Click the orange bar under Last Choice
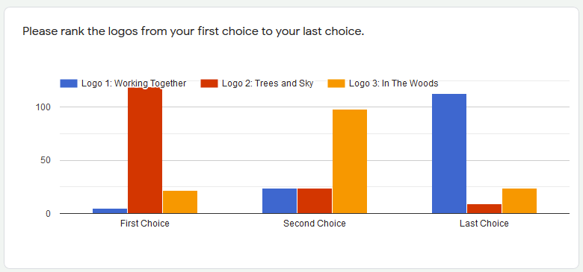Screen dimensions: 583x272 [519, 201]
